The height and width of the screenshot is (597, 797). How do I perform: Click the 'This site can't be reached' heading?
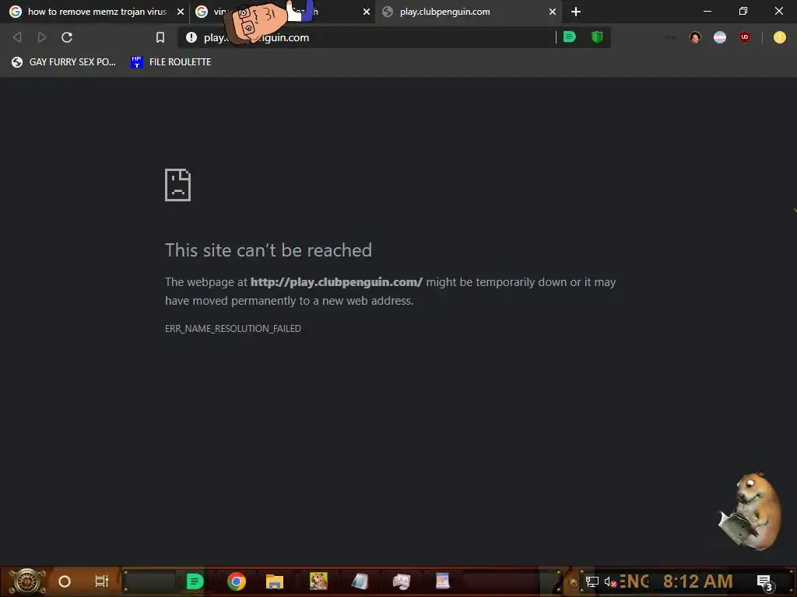269,250
